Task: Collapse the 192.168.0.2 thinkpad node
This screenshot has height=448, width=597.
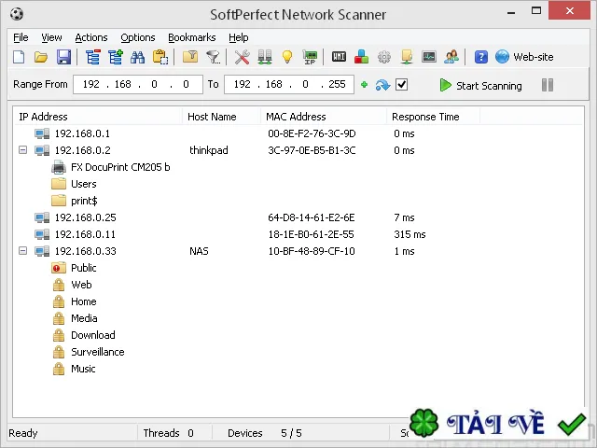Action: pos(22,150)
